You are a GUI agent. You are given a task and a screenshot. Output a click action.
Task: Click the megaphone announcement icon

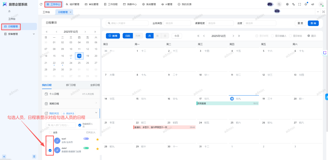point(313,4)
